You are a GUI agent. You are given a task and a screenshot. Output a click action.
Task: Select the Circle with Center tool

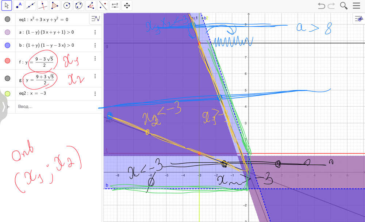(66, 5)
